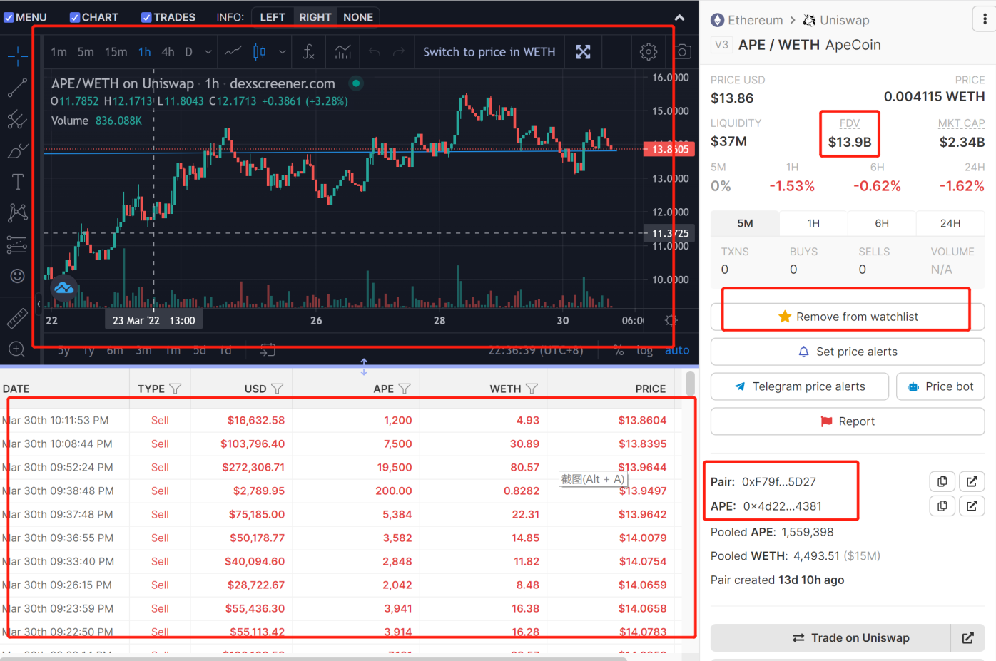Viewport: 996px width, 661px height.
Task: Undo the last chart action
Action: pyautogui.click(x=375, y=51)
